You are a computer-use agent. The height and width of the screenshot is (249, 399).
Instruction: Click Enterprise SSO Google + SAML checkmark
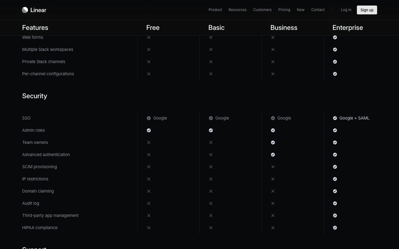335,118
